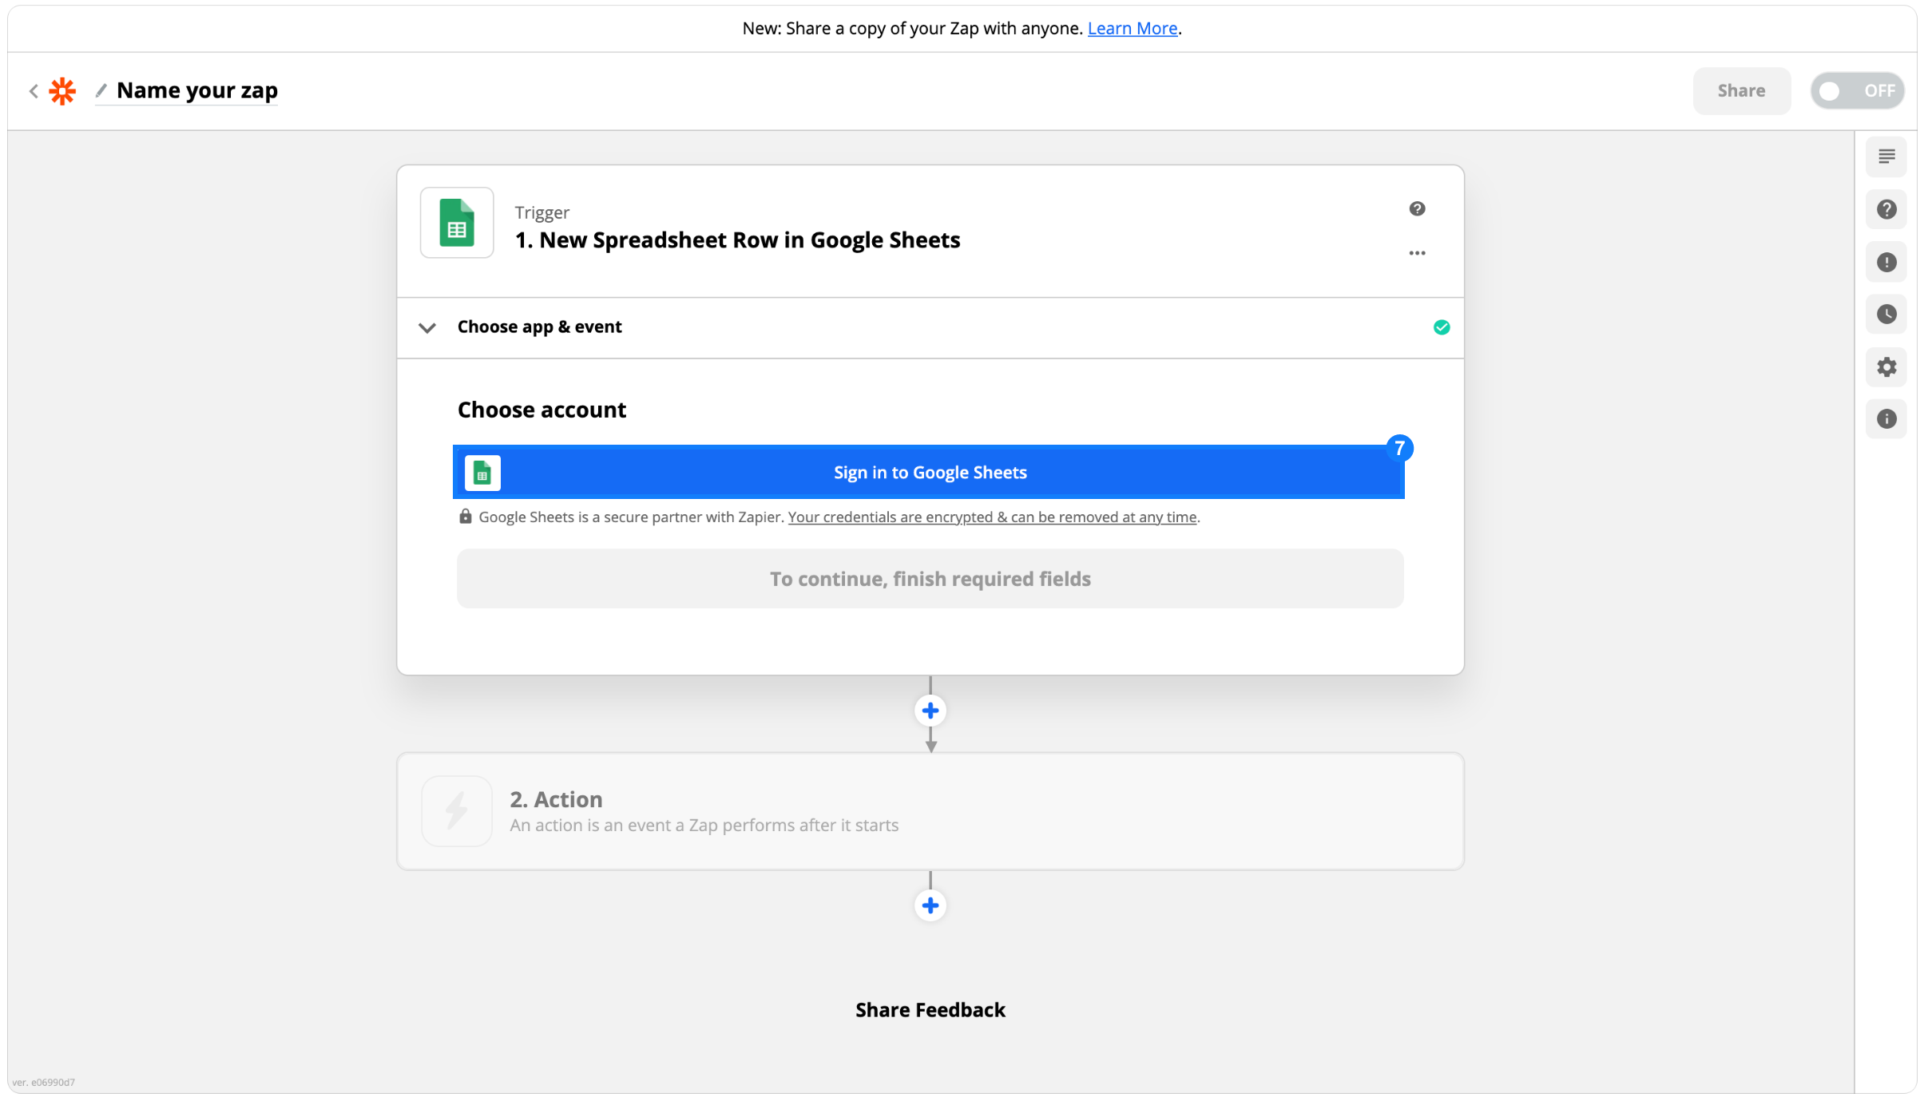
Task: Add a step with the plus below the Action
Action: 930,905
